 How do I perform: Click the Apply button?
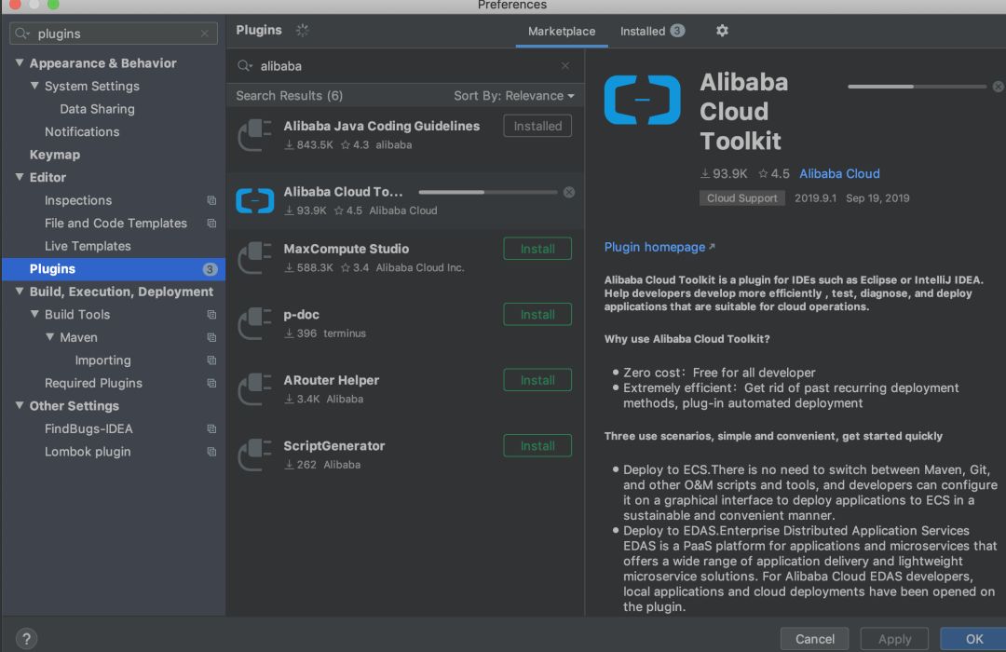pyautogui.click(x=894, y=639)
